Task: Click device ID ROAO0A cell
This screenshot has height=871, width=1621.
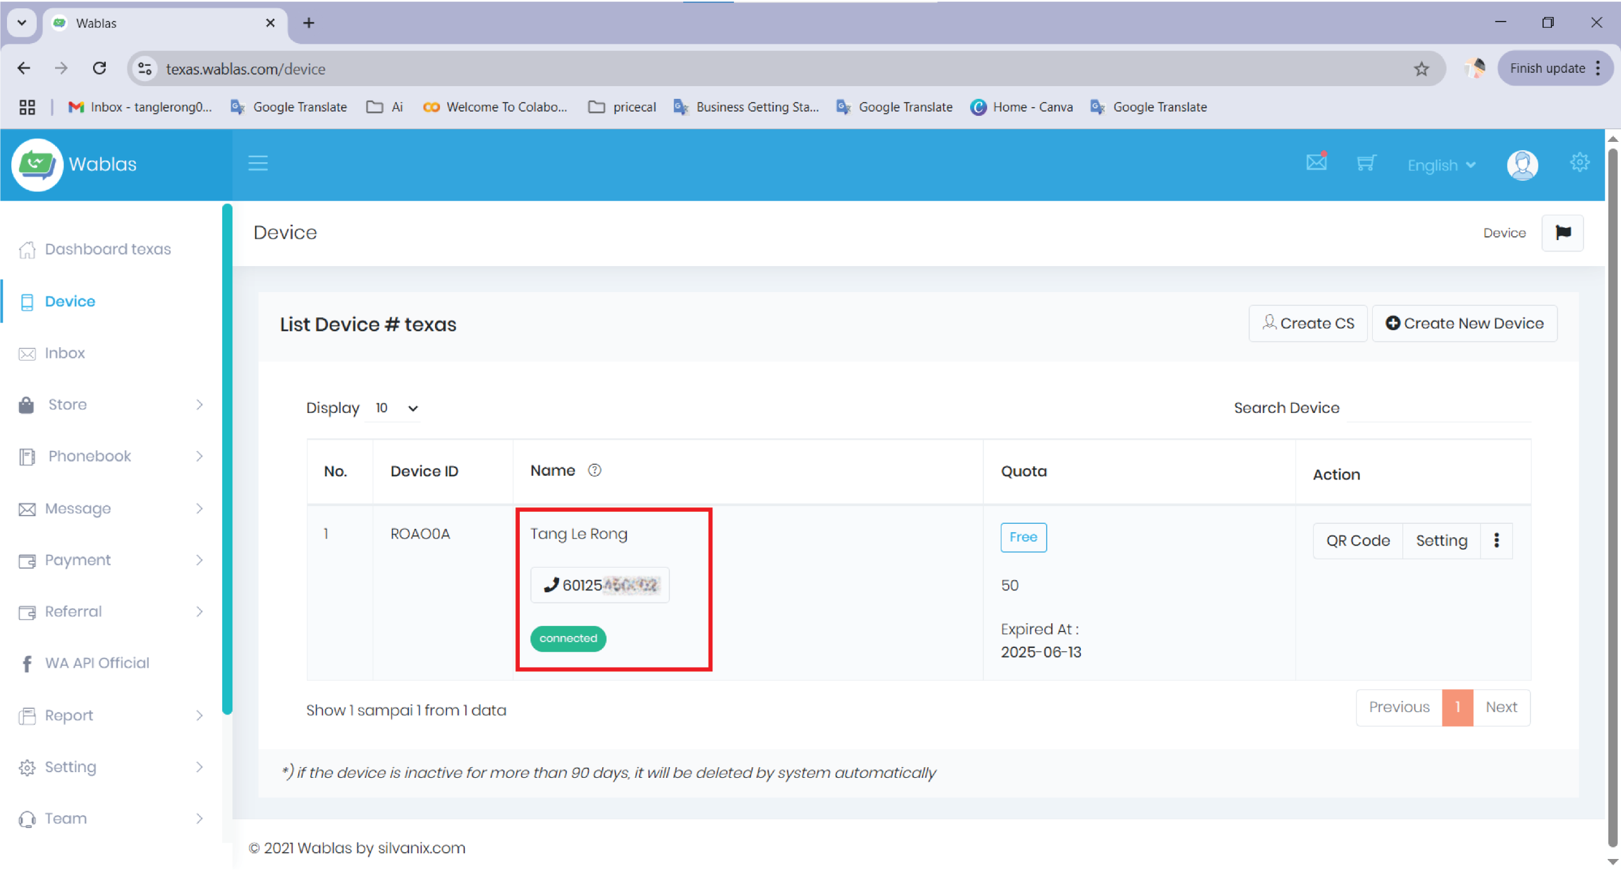Action: (x=420, y=534)
